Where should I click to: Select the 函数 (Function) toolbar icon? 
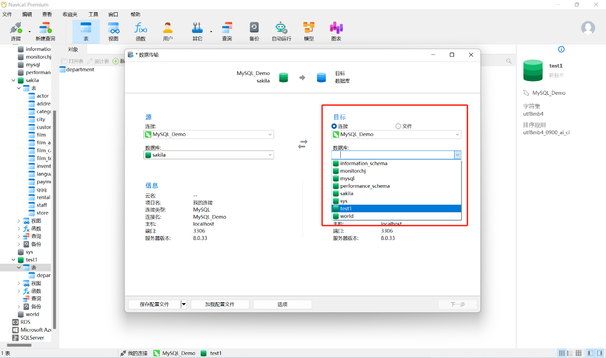(x=141, y=29)
